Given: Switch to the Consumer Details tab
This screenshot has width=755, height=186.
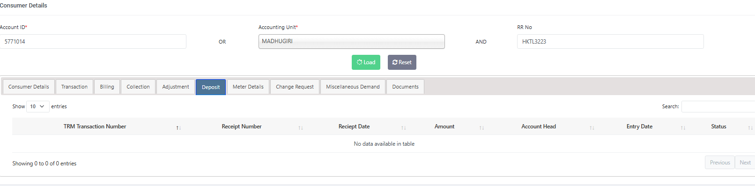Looking at the screenshot, I should coord(29,87).
